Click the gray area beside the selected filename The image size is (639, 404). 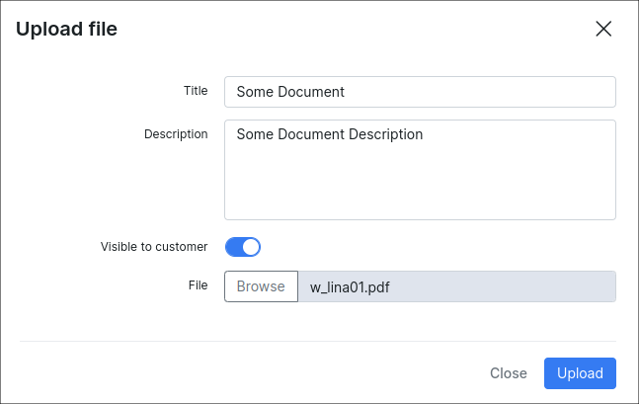coord(502,286)
